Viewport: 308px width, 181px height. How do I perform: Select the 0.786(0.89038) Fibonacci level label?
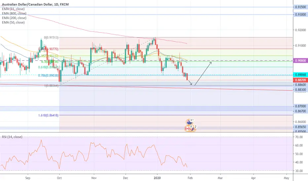coord(48,75)
